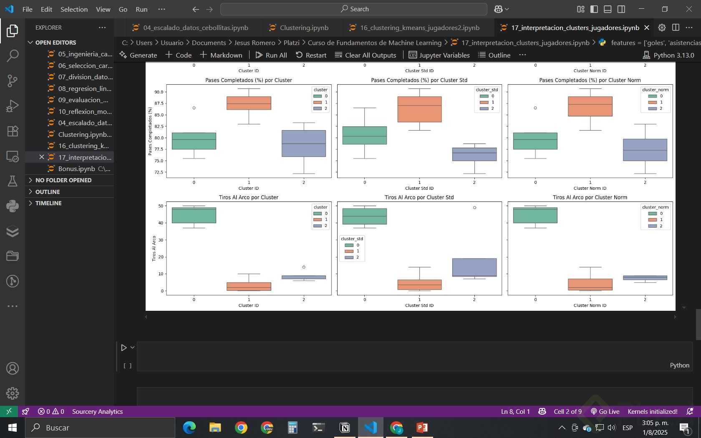Viewport: 701px width, 438px height.
Task: Open the overflow menu in the menu bar
Action: click(x=162, y=9)
